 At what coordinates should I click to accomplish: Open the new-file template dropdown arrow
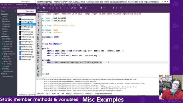(x=41, y=8)
